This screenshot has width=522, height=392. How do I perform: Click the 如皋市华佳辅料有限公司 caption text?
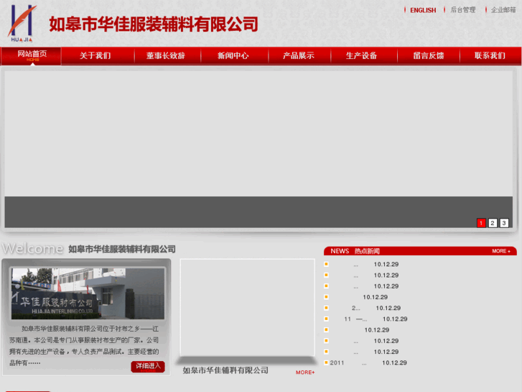[225, 370]
